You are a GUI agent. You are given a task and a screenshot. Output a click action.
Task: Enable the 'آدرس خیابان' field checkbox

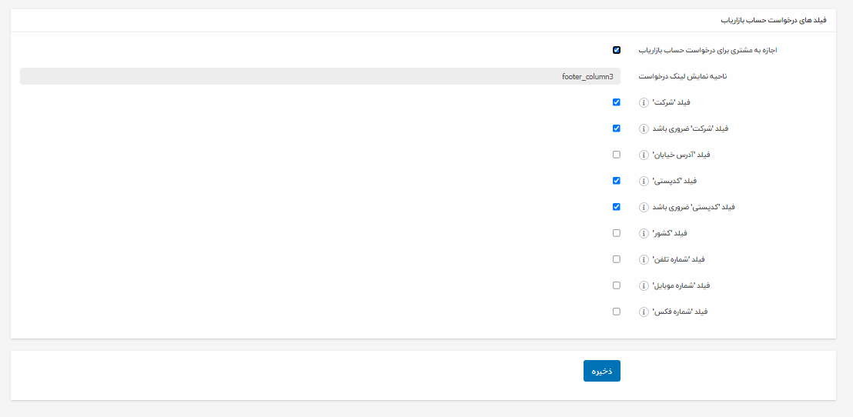click(x=617, y=155)
